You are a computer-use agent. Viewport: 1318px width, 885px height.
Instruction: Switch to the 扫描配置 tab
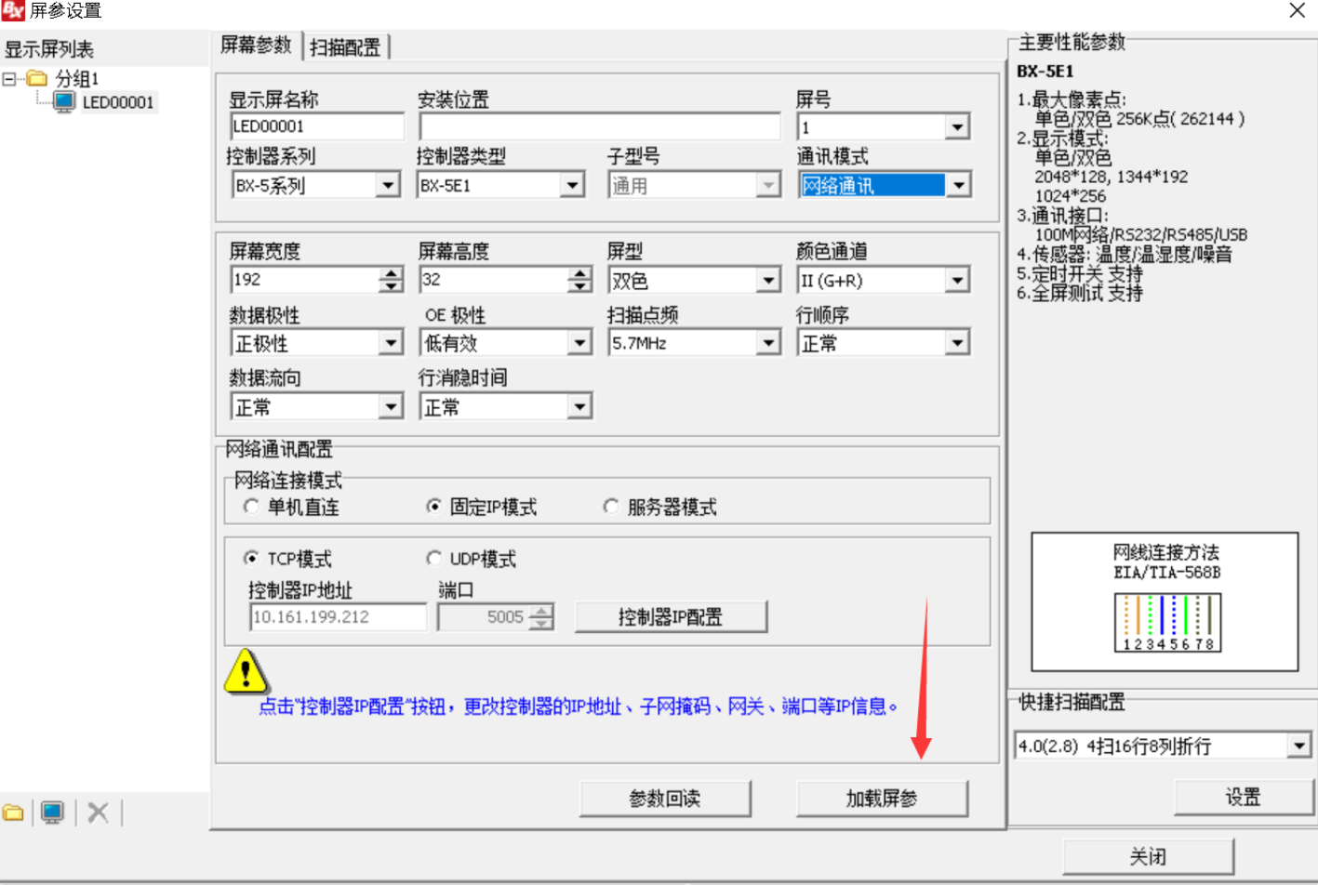tap(345, 47)
